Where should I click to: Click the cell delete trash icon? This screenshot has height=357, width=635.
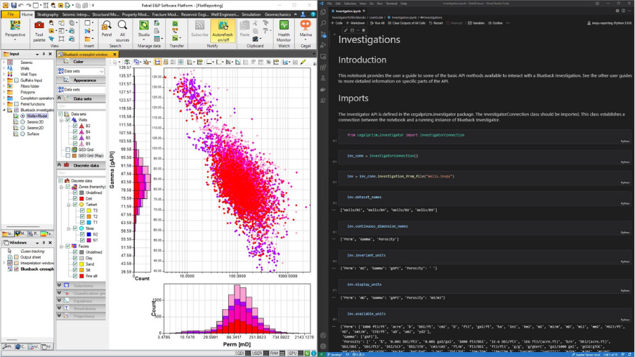(x=363, y=30)
